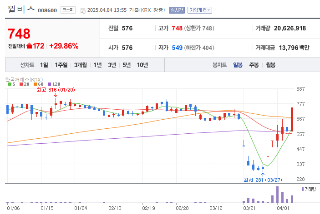This screenshot has height=214, width=320.
Task: Click the +29.86% change value
Action: click(x=64, y=46)
